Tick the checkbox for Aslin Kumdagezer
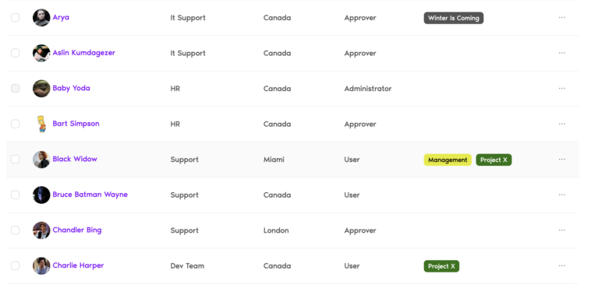The image size is (591, 288). 15,53
